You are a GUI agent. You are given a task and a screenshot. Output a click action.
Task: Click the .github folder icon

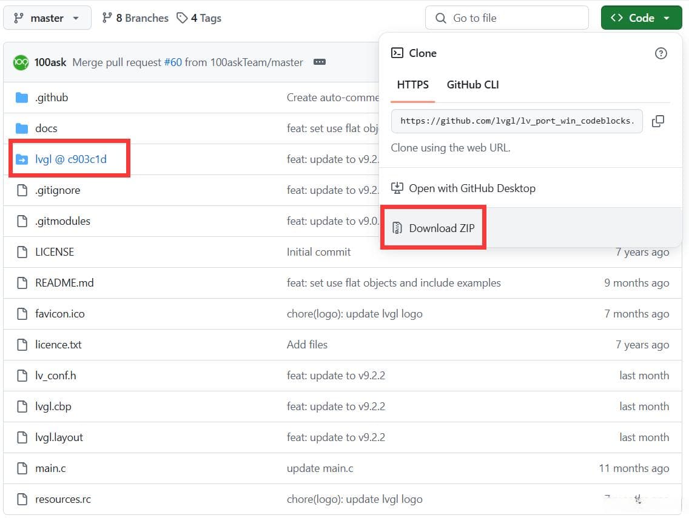pos(22,98)
